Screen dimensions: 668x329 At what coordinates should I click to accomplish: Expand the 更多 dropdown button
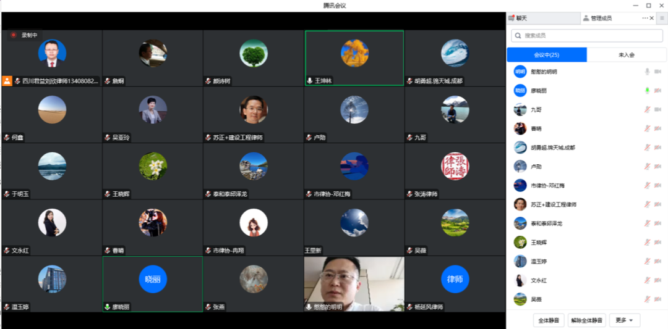[625, 320]
